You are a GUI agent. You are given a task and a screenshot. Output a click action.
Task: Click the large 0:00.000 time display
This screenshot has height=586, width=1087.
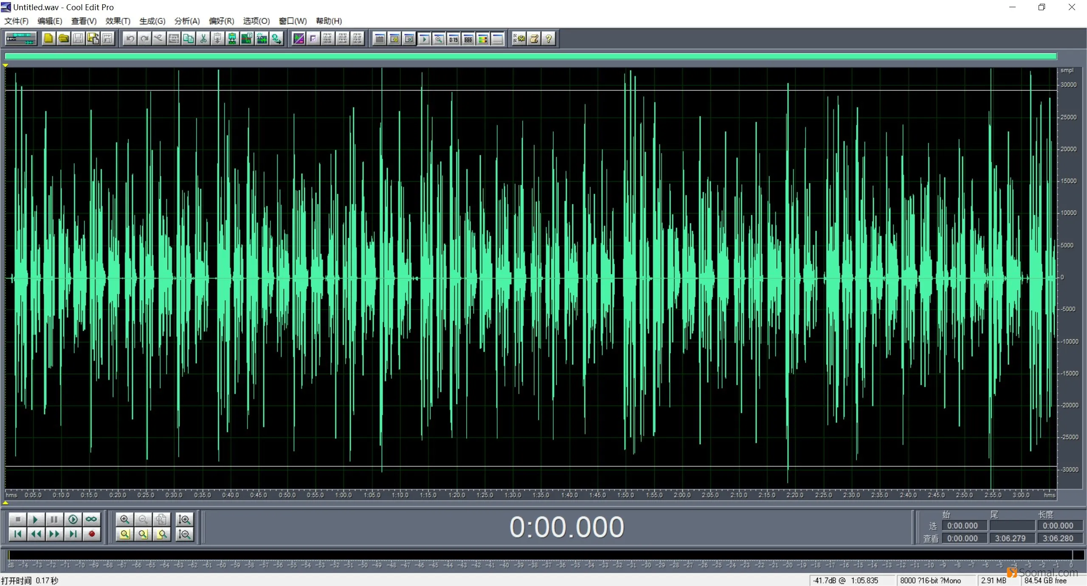[567, 527]
